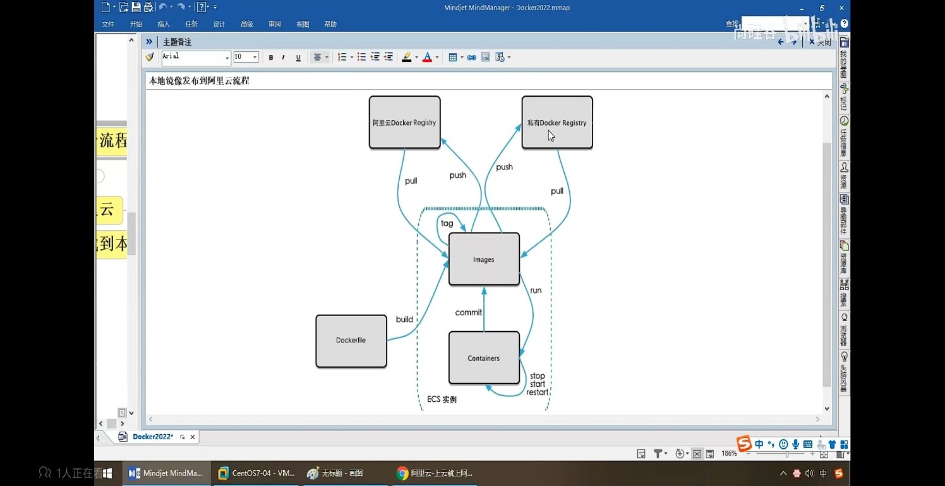Toggle bold formatting in notes toolbar
This screenshot has width=945, height=486.
tap(271, 58)
